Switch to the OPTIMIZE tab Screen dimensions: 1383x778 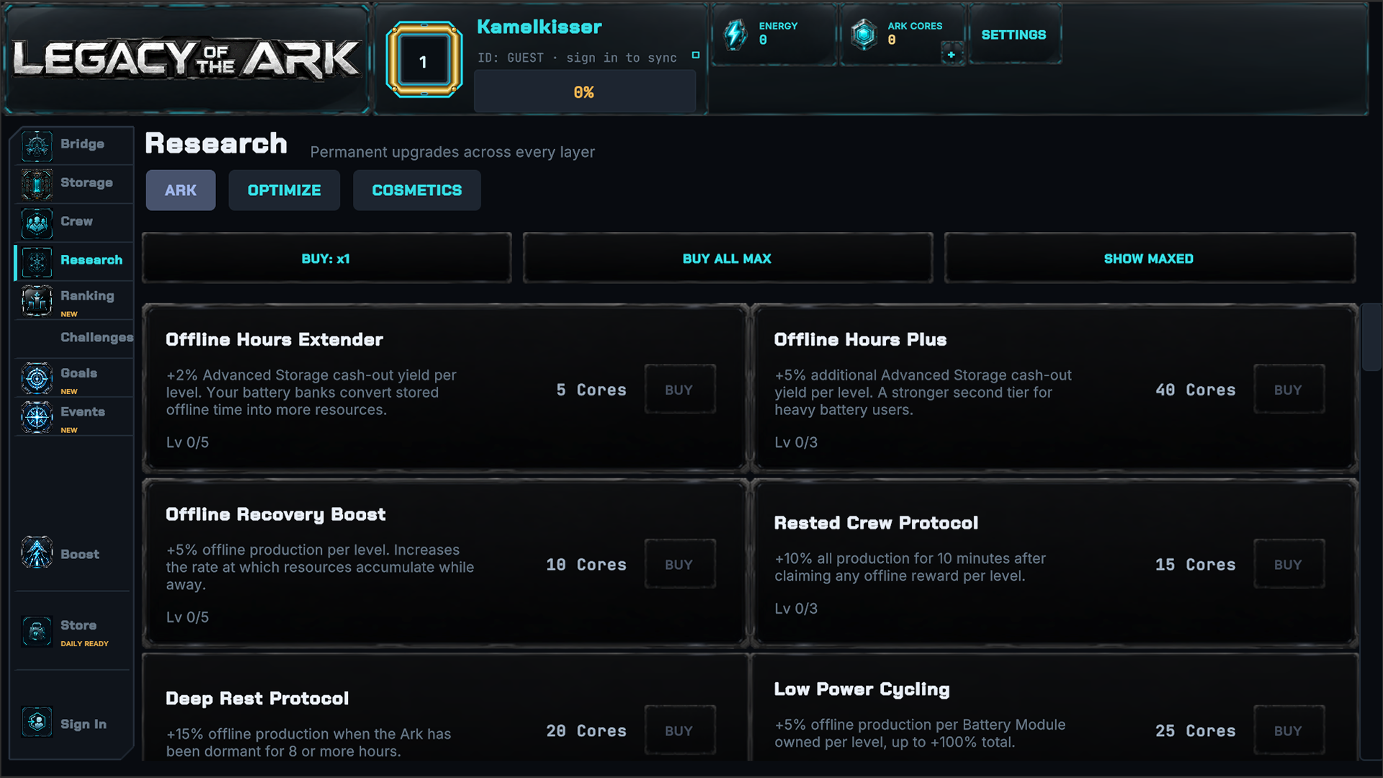click(x=284, y=190)
